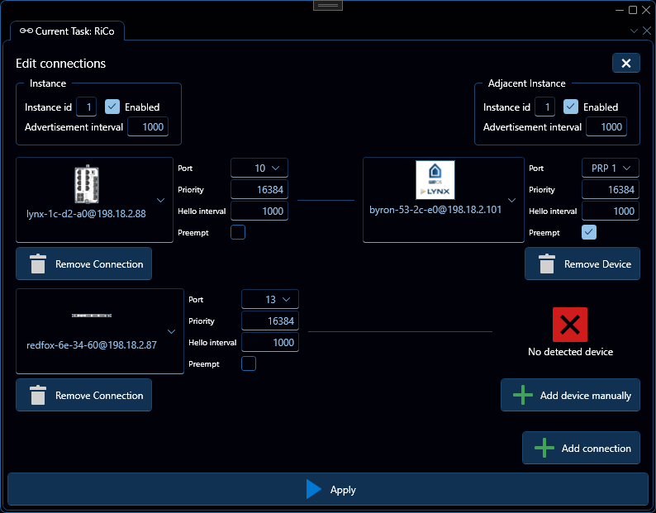Edit Advertisement interval in Instance group
Image resolution: width=656 pixels, height=513 pixels.
coord(148,126)
